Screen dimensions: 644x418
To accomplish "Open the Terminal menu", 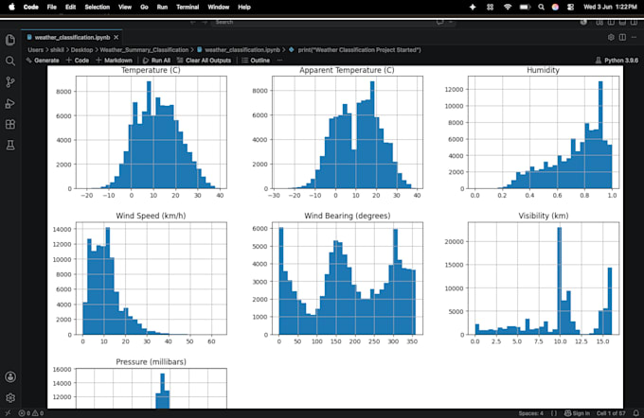I will [x=188, y=7].
